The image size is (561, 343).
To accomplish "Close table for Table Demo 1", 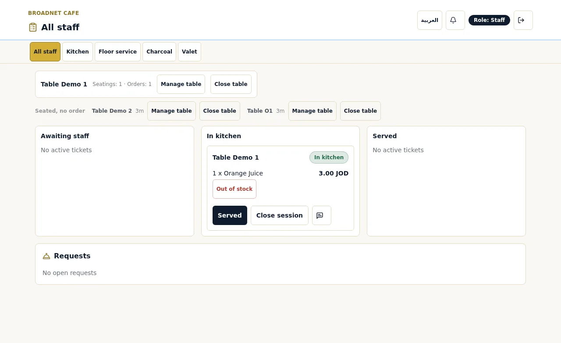I will tap(231, 84).
